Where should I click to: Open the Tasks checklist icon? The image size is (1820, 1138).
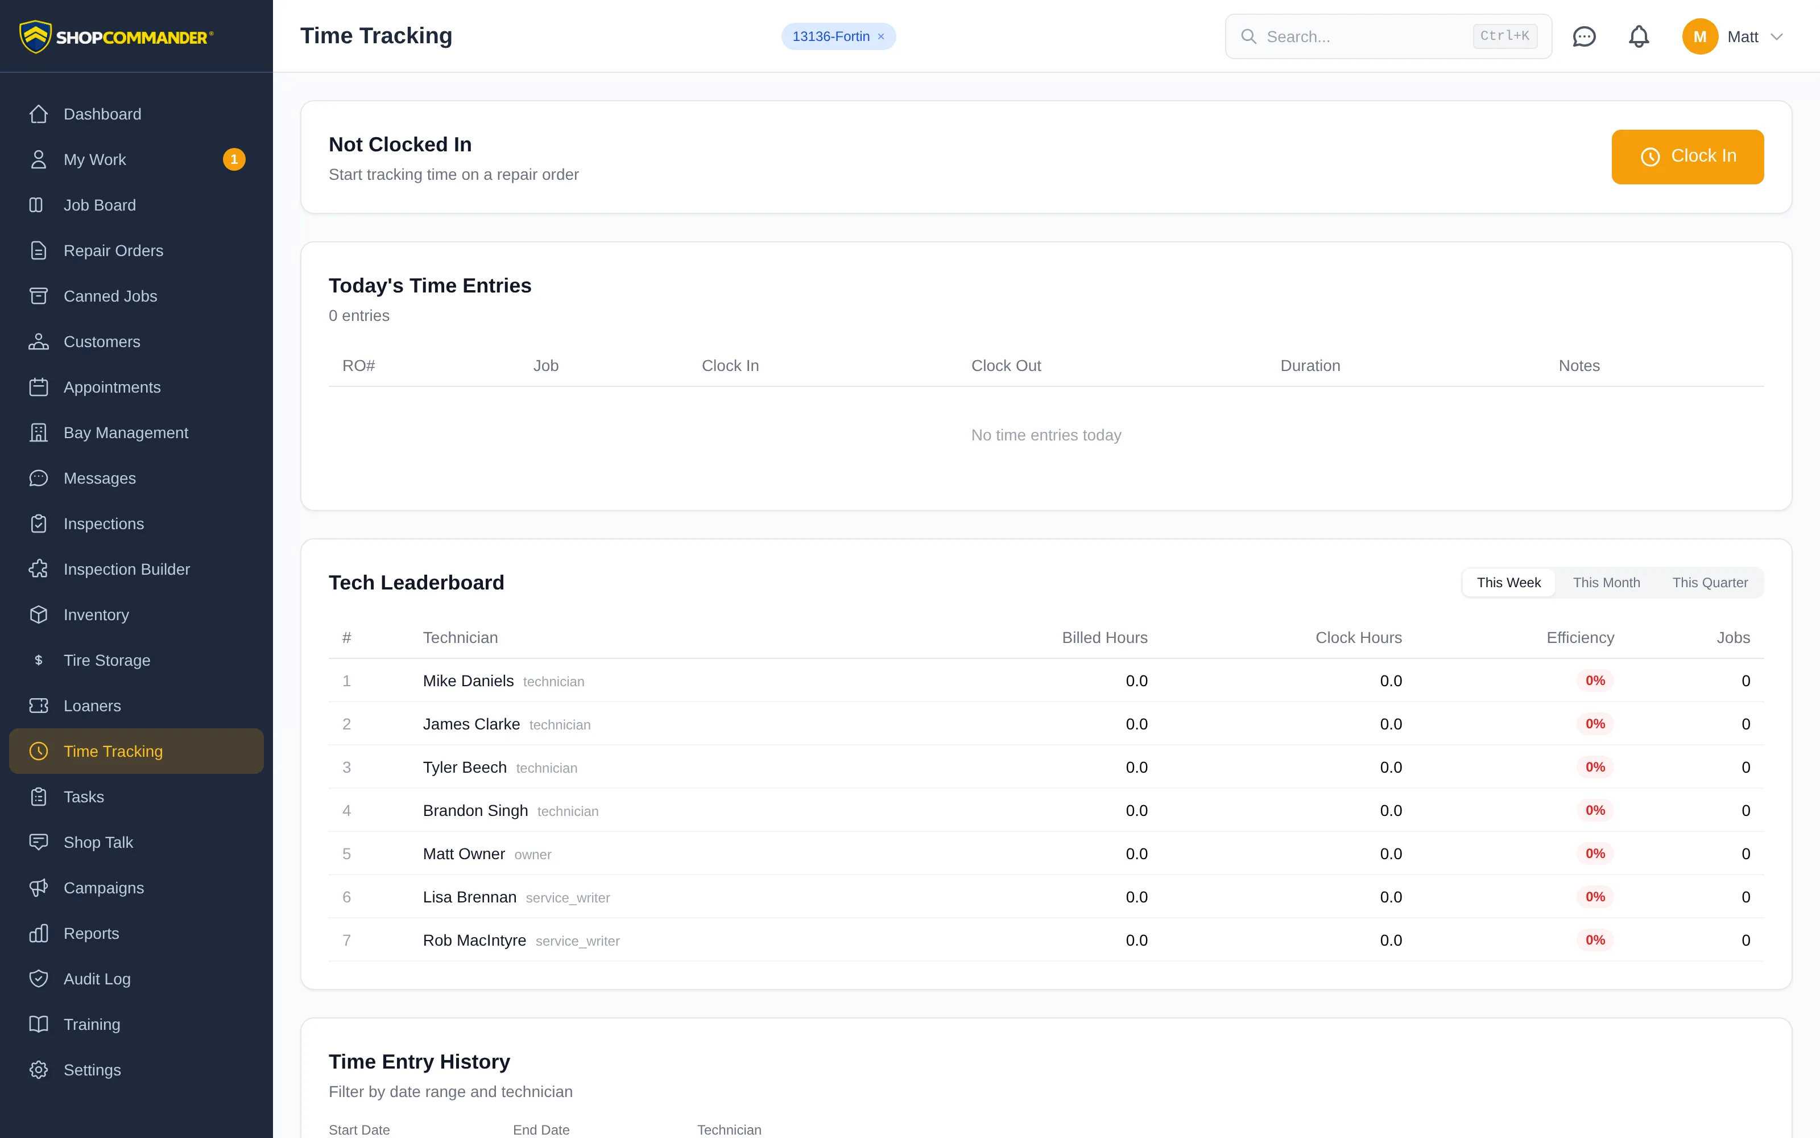[x=38, y=797]
